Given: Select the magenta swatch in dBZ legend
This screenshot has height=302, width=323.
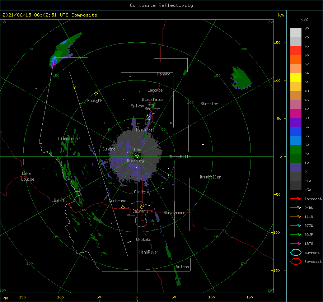Looking at the screenshot, I should click(296, 113).
